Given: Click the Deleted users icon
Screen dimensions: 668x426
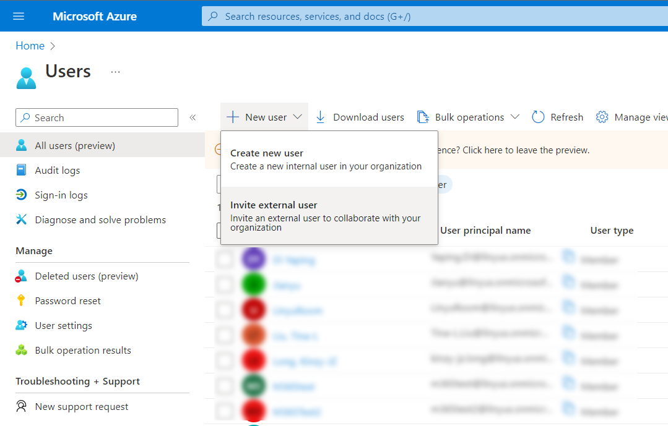Looking at the screenshot, I should (21, 276).
